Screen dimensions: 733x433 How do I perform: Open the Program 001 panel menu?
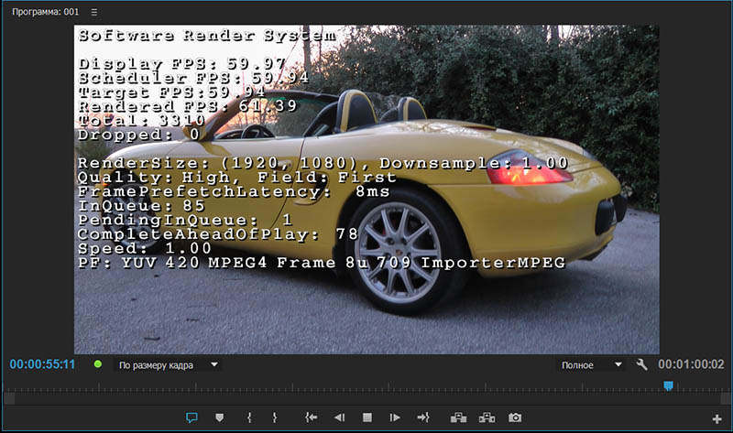coord(94,12)
